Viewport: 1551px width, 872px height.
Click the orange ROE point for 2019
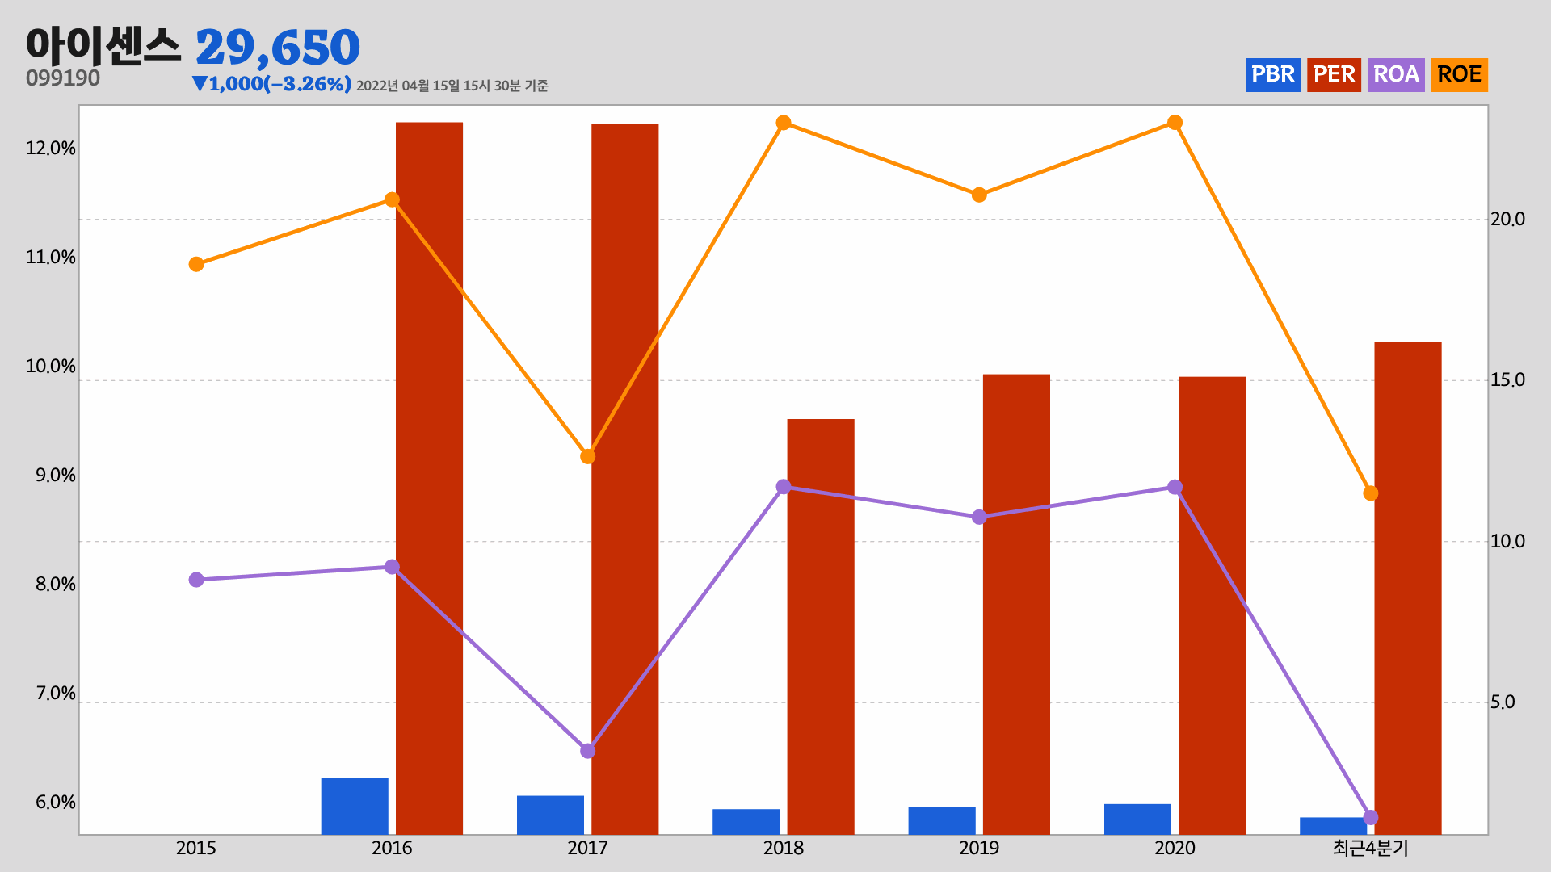tap(979, 195)
